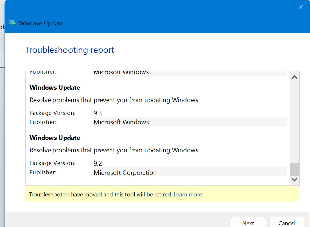The height and width of the screenshot is (227, 310).
Task: Click the report's vertical scrollbar thumb
Action: (x=294, y=169)
